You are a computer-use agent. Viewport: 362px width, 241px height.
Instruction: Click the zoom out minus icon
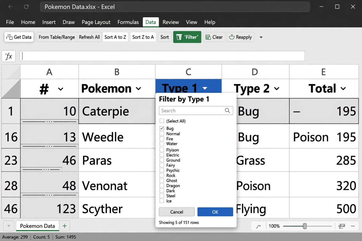pyautogui.click(x=353, y=226)
